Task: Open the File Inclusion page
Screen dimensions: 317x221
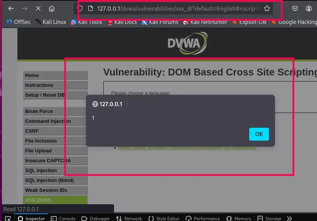Action: click(55, 141)
